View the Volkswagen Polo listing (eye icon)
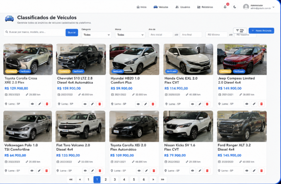Screen dimensions: 281x184 32,171
